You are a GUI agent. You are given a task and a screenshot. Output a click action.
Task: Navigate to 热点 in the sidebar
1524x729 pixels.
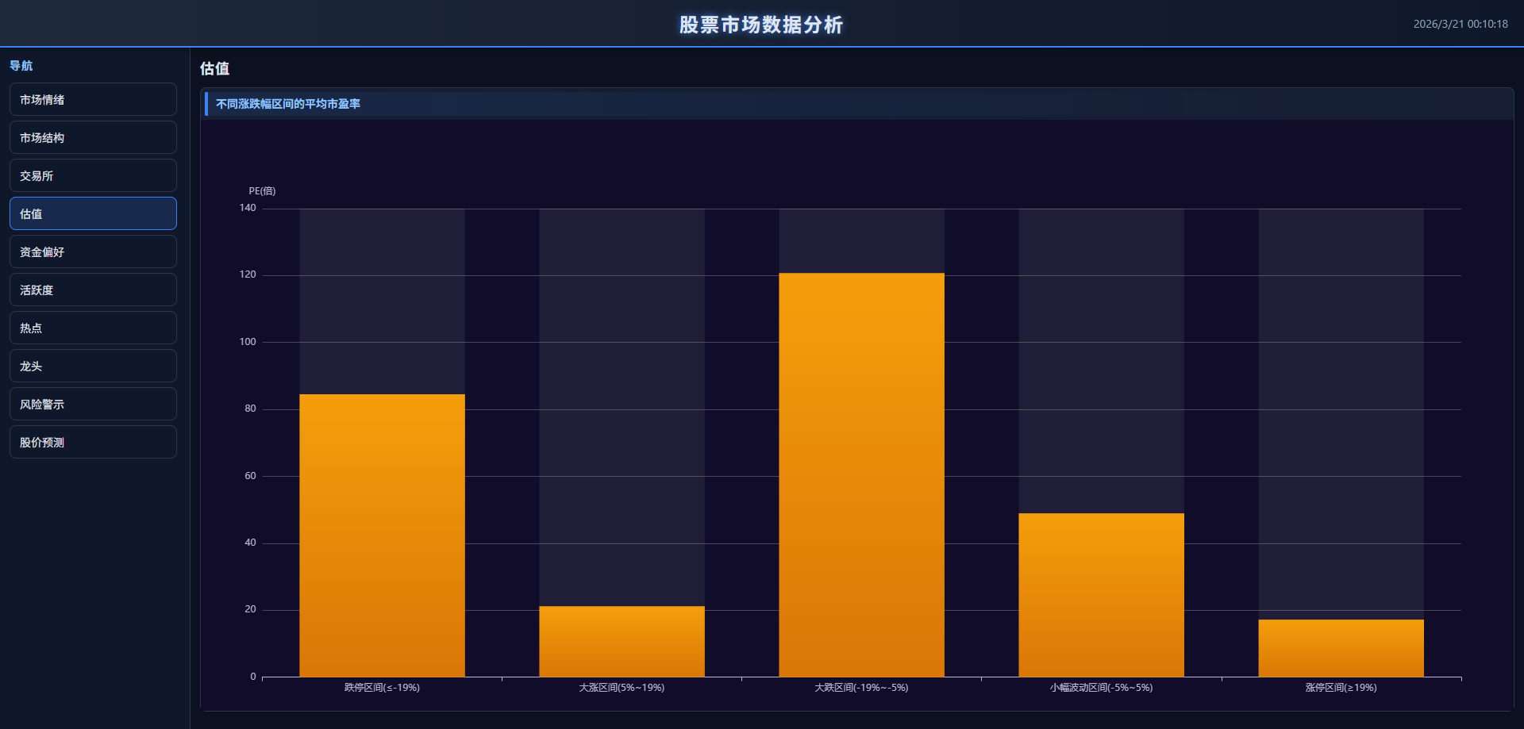(x=93, y=328)
